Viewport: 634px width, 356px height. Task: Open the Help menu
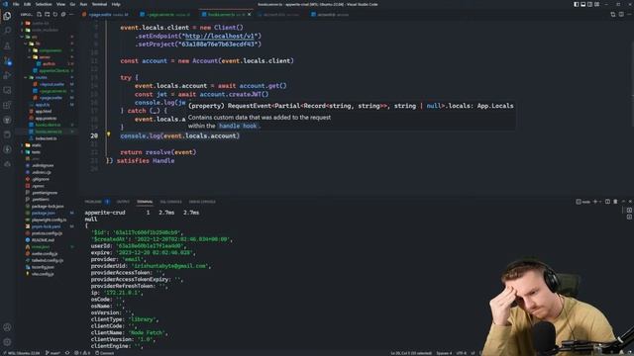116,4
